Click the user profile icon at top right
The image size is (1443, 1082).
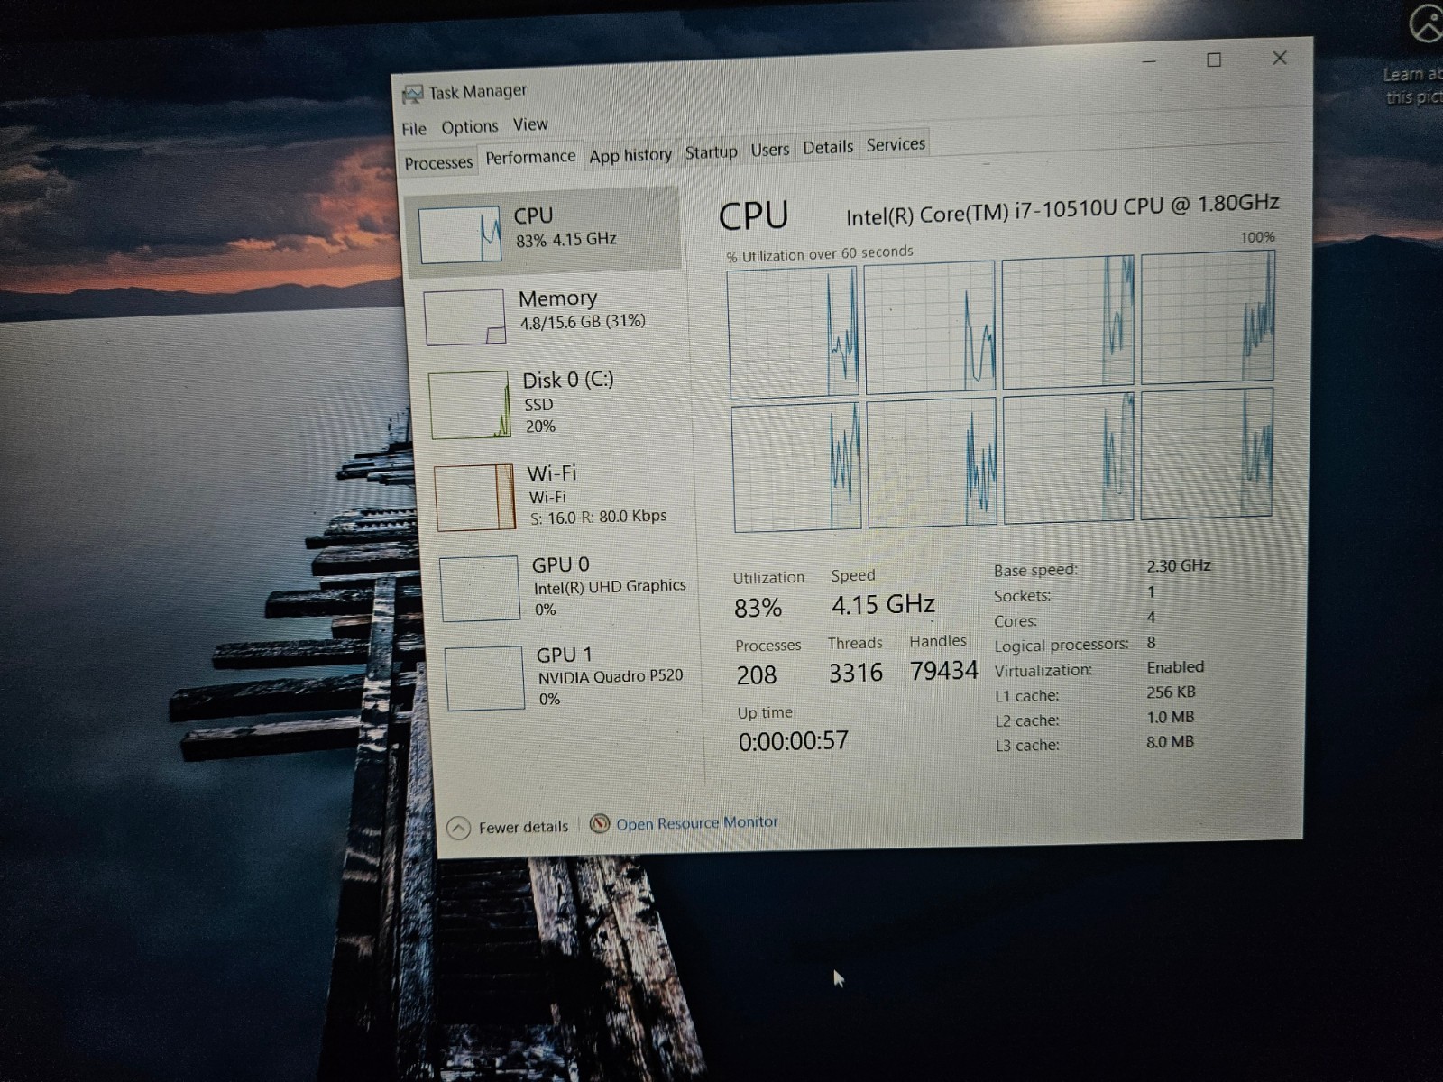1427,23
